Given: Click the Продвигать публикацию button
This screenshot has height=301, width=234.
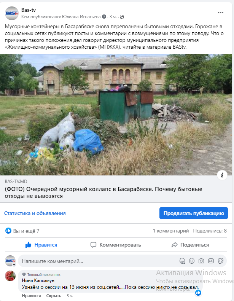Looking at the screenshot, I should pos(194,213).
